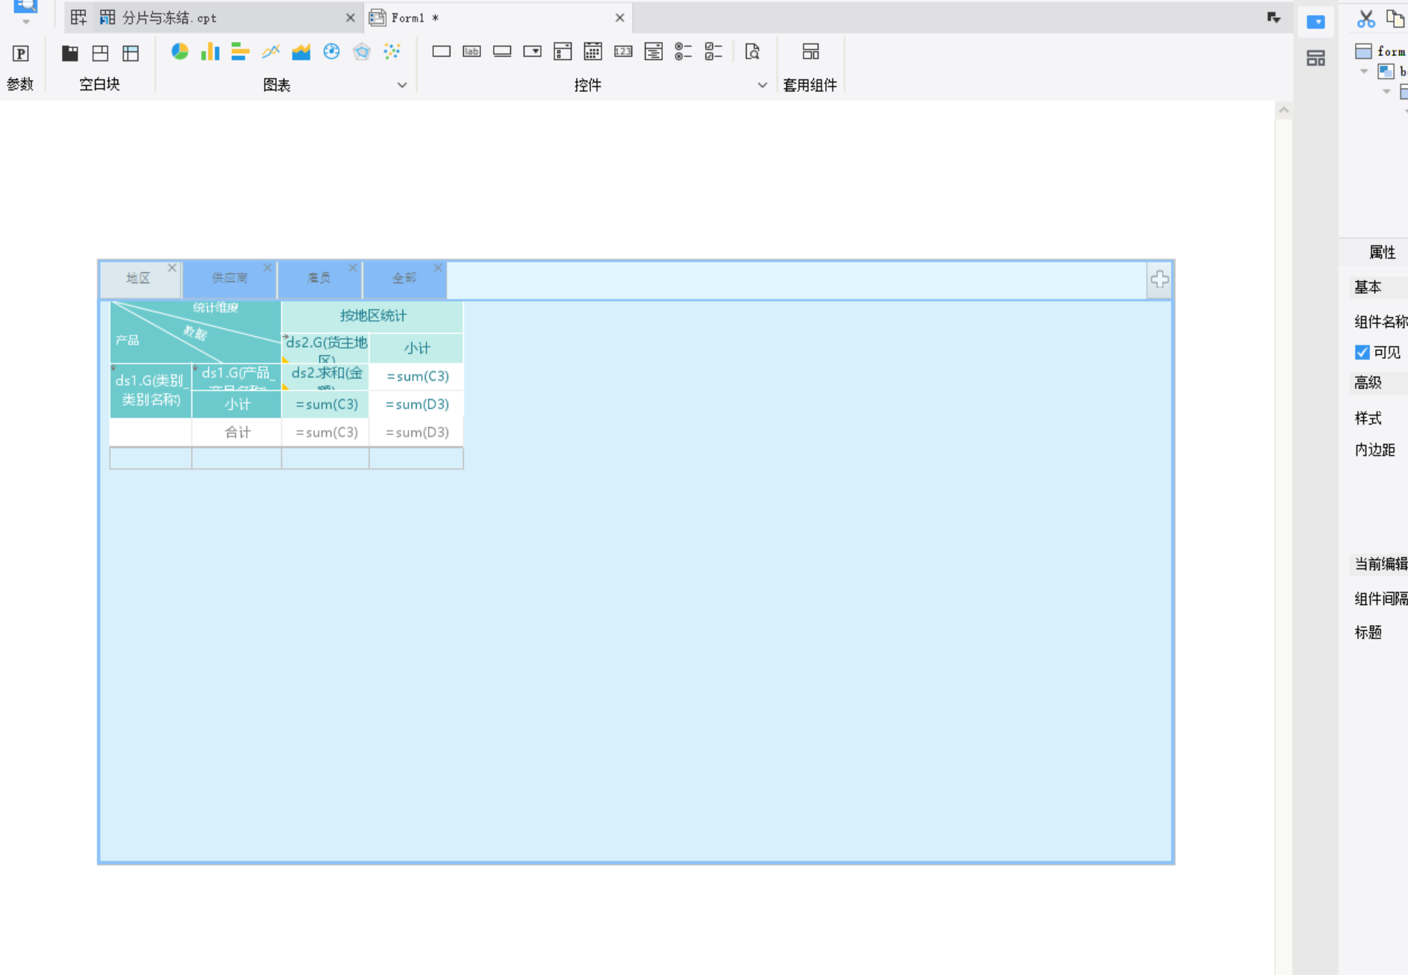The height and width of the screenshot is (975, 1408).
Task: Add a number (123) input widget
Action: (x=623, y=52)
